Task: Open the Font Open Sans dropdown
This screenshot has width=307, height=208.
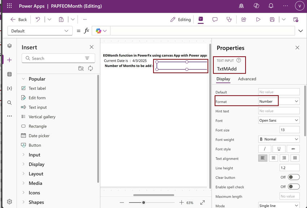Action: [279, 120]
